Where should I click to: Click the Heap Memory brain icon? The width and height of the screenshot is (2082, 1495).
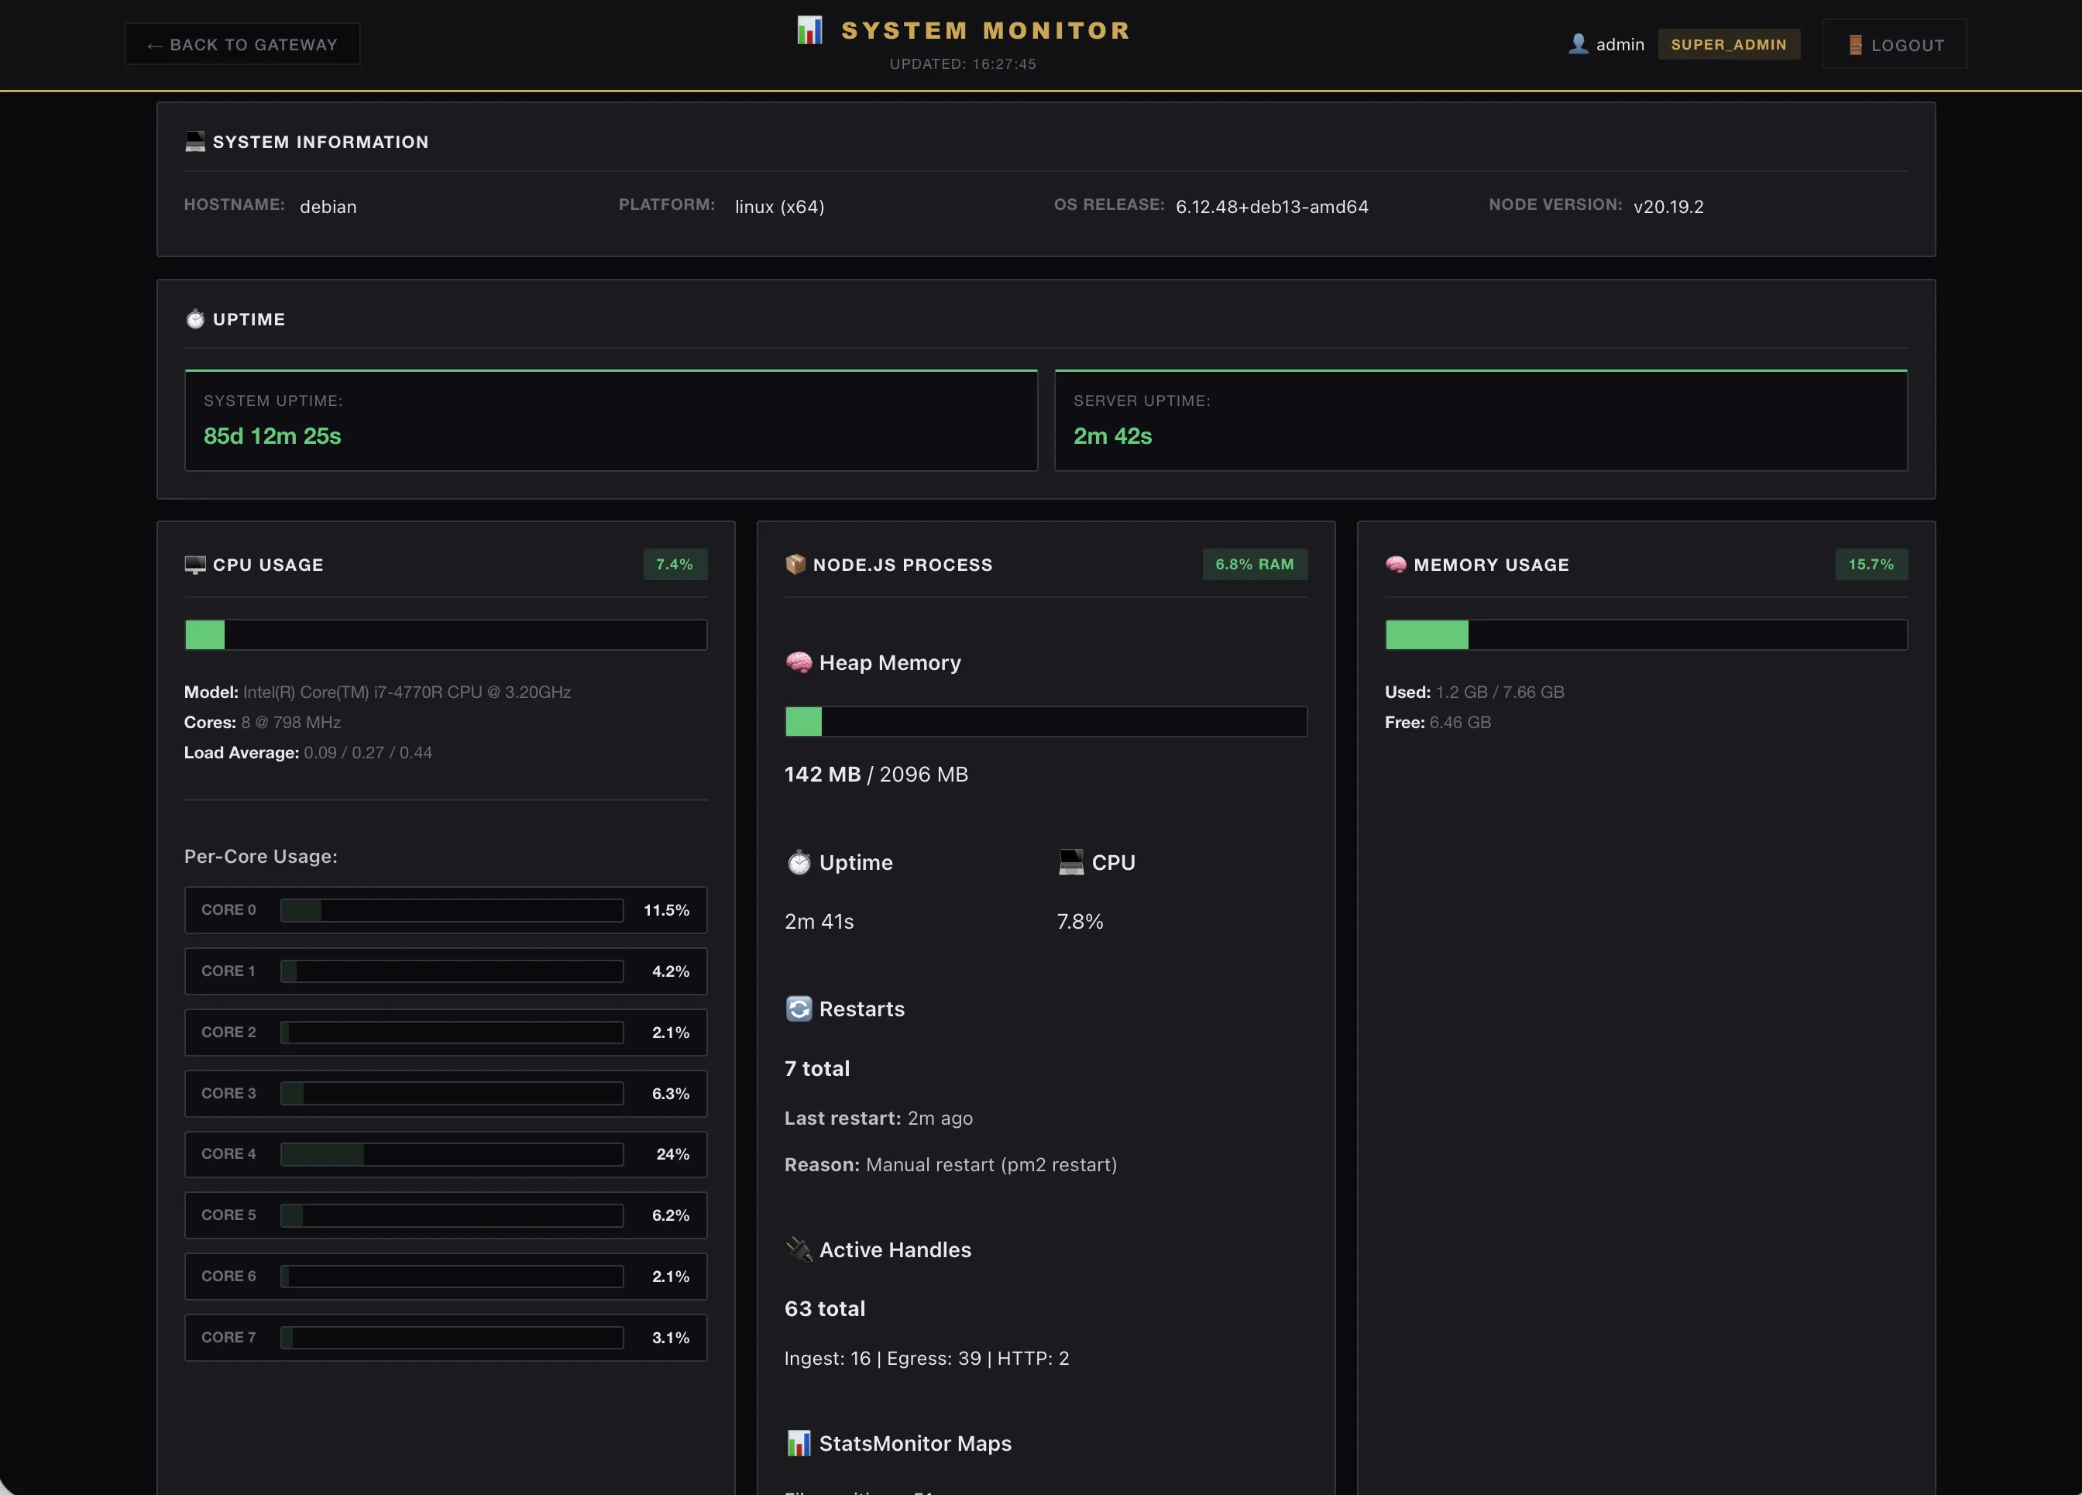[x=799, y=662]
